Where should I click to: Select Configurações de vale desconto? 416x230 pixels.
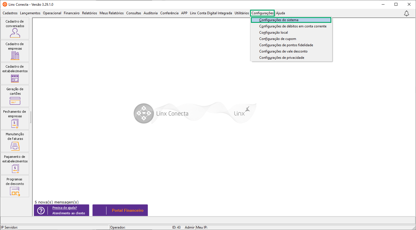tap(291, 51)
